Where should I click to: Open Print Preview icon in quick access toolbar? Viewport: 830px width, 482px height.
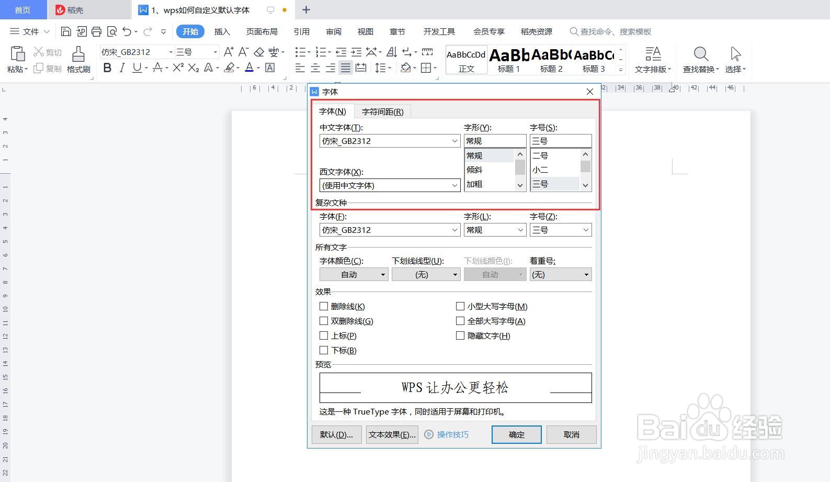coord(111,31)
